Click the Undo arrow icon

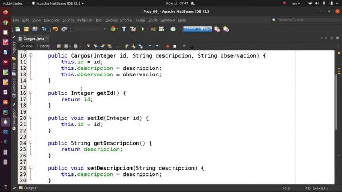point(56,29)
